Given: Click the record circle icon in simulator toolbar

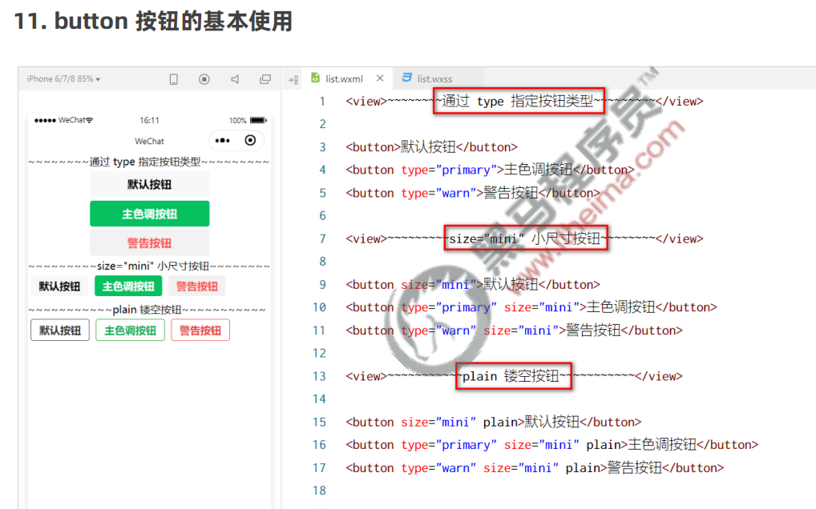Looking at the screenshot, I should point(204,79).
